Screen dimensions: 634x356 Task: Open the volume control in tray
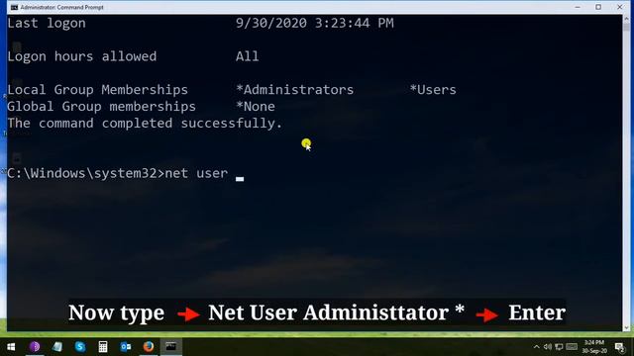tap(548, 347)
